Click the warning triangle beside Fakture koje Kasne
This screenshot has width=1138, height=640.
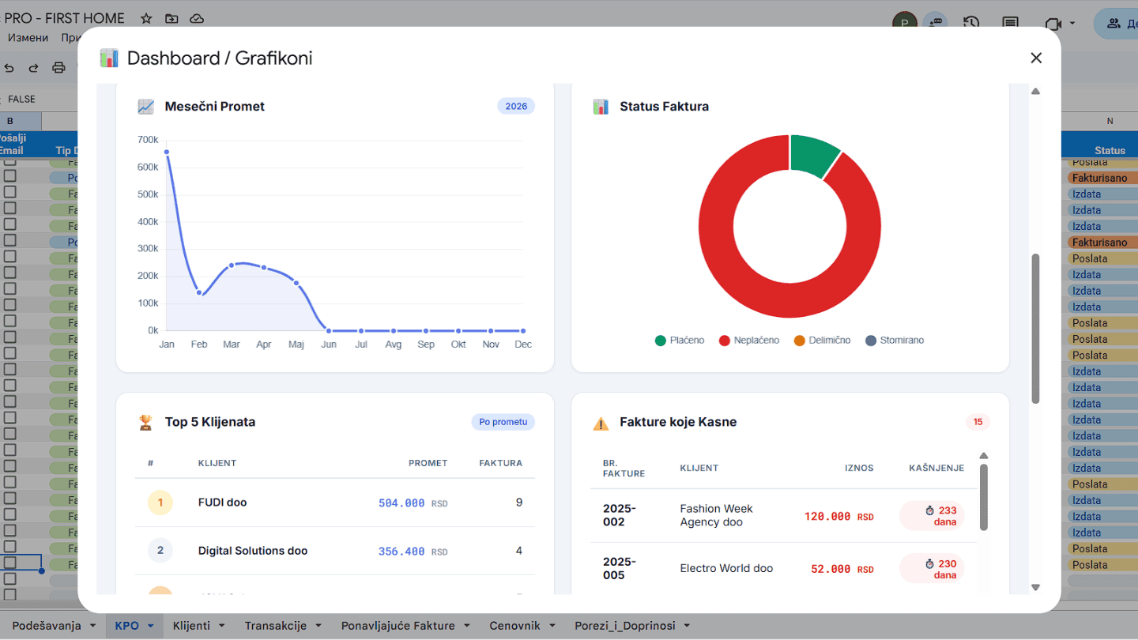pyautogui.click(x=601, y=424)
